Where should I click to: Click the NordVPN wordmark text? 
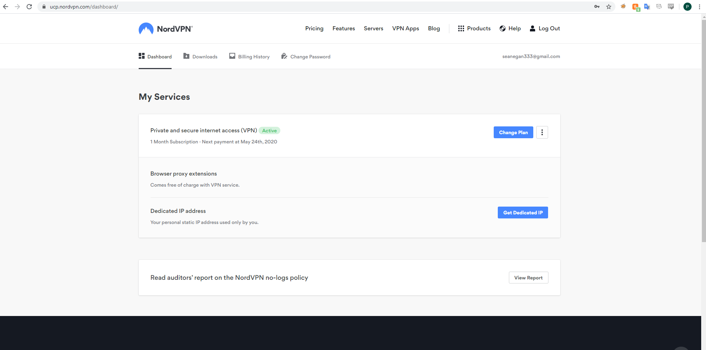(x=175, y=29)
